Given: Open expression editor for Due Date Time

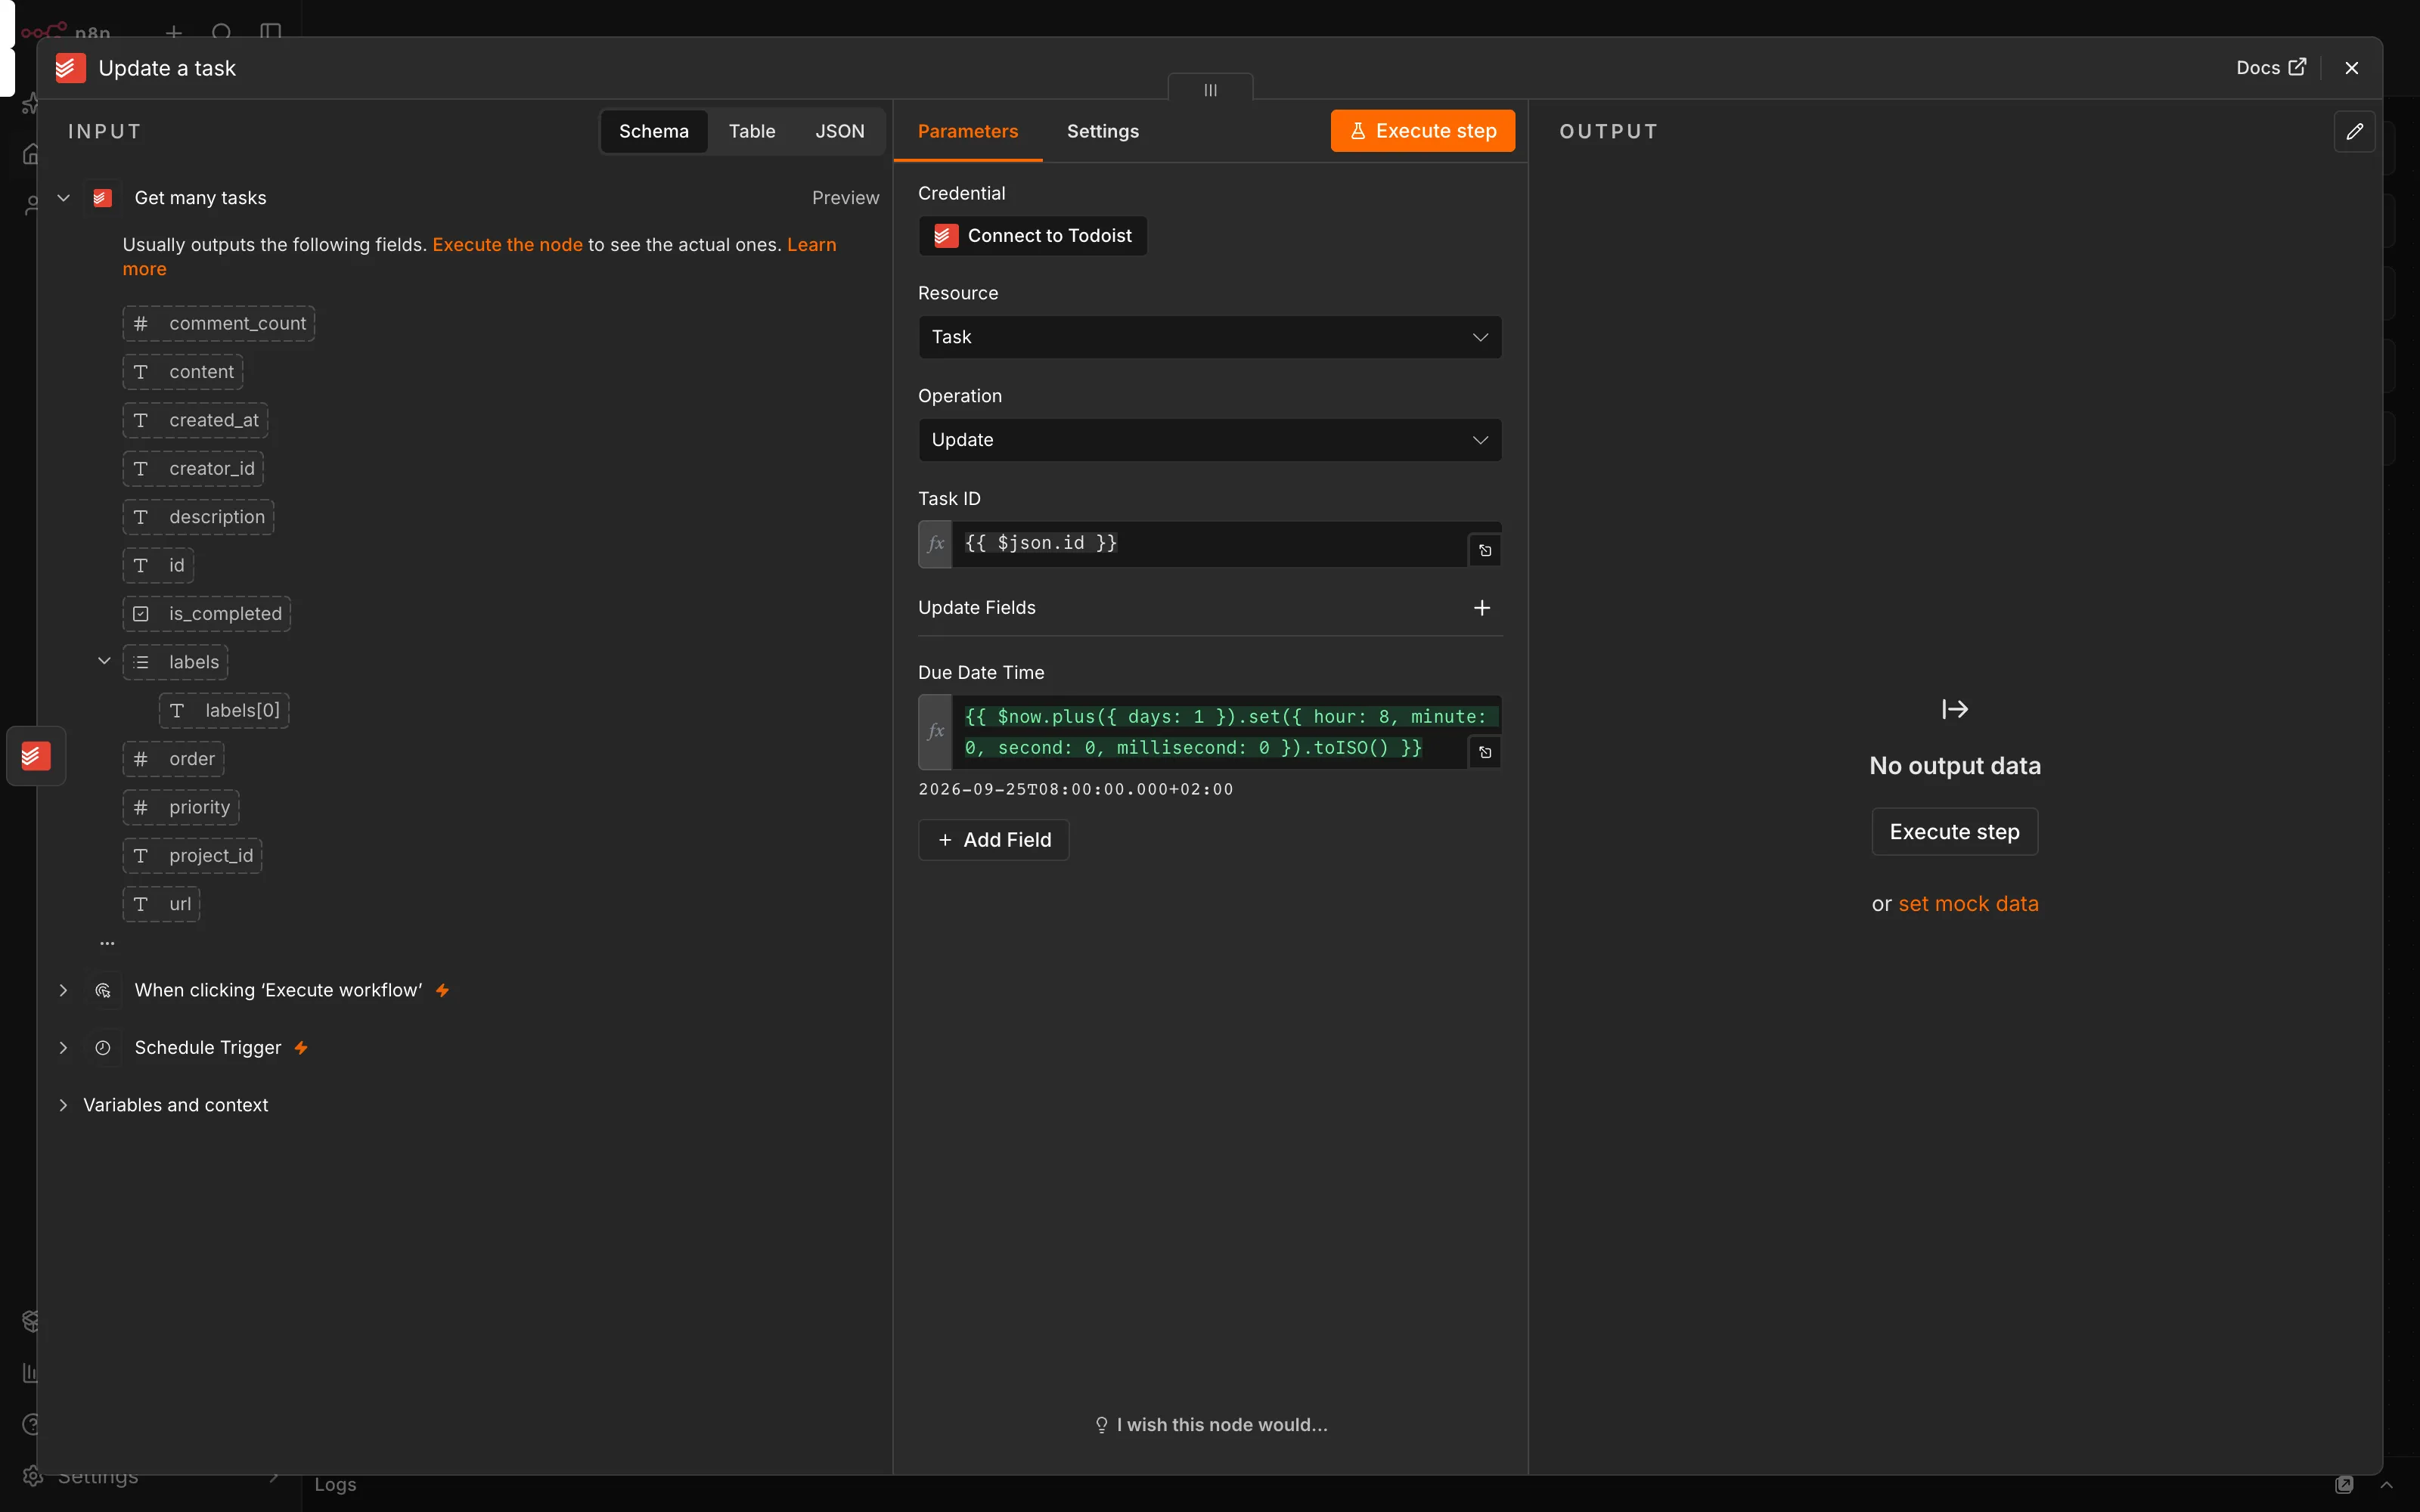Looking at the screenshot, I should tap(1485, 752).
